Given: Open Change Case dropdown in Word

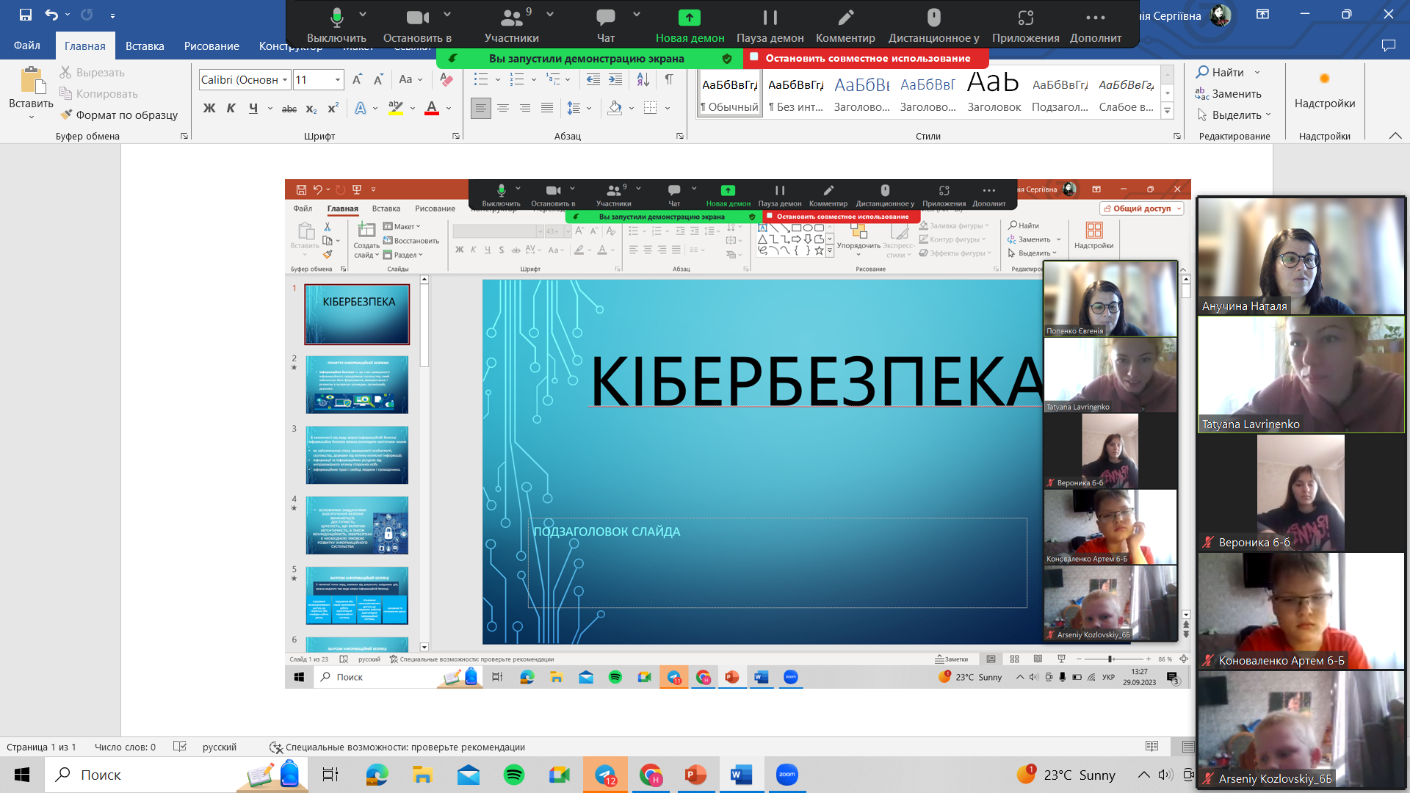Looking at the screenshot, I should (411, 79).
